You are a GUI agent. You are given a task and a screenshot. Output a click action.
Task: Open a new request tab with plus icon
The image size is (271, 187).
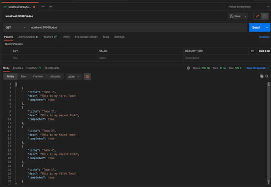[x=43, y=7]
